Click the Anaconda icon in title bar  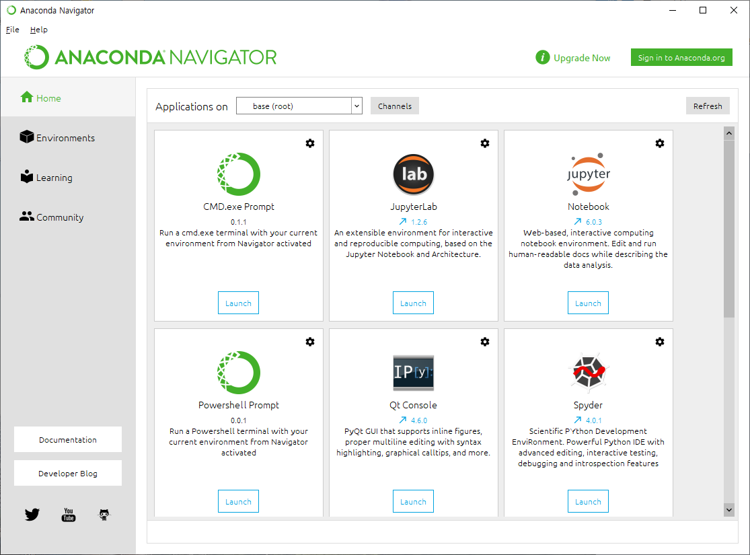point(11,10)
